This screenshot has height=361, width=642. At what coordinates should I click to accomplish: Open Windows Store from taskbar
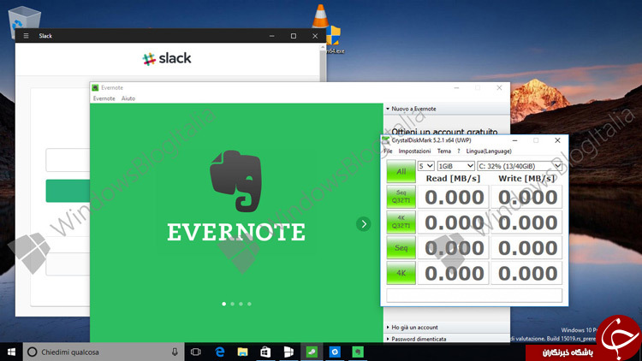pos(265,352)
